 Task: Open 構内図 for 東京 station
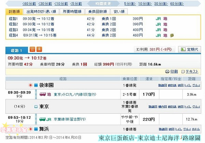(163, 107)
